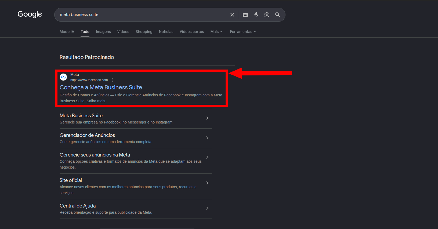Click the https://www.facebook.com URL

[x=89, y=80]
